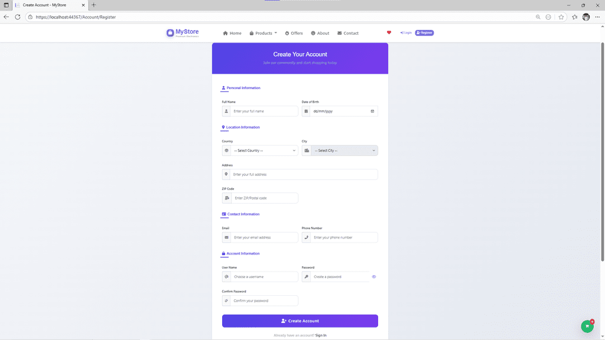Close the Create Account browser tab
The width and height of the screenshot is (605, 340).
83,5
